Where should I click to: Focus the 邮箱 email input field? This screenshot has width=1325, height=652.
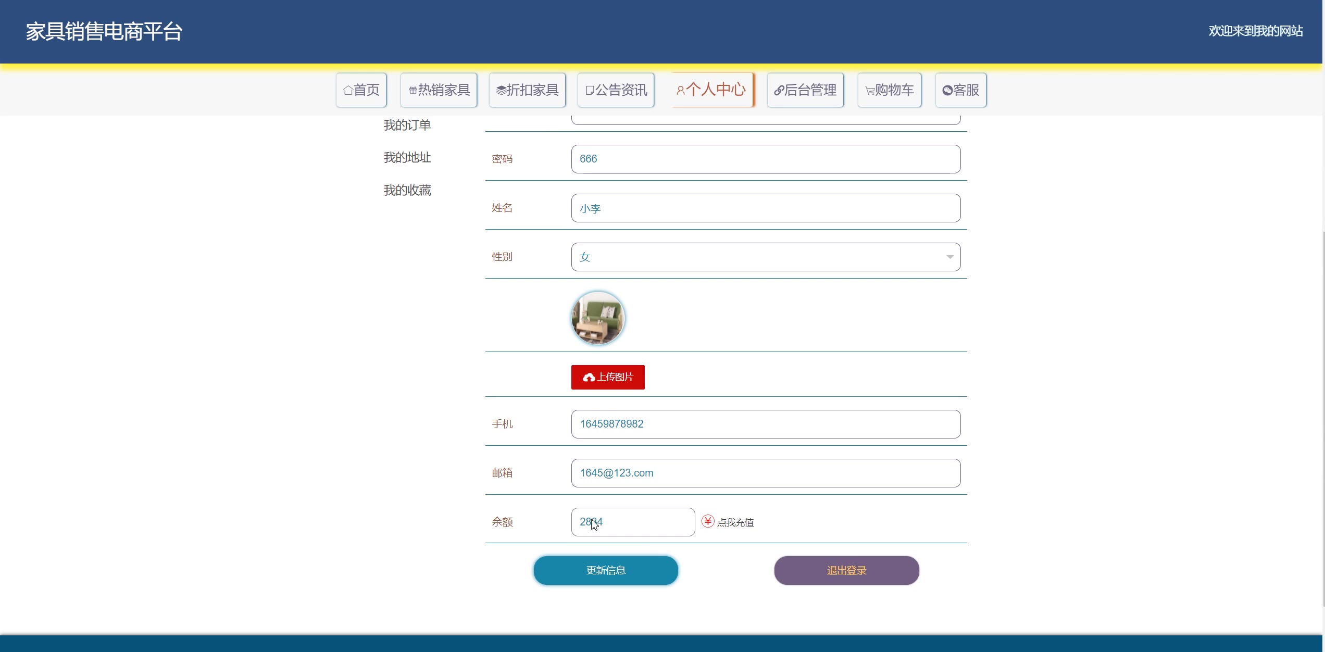point(765,473)
